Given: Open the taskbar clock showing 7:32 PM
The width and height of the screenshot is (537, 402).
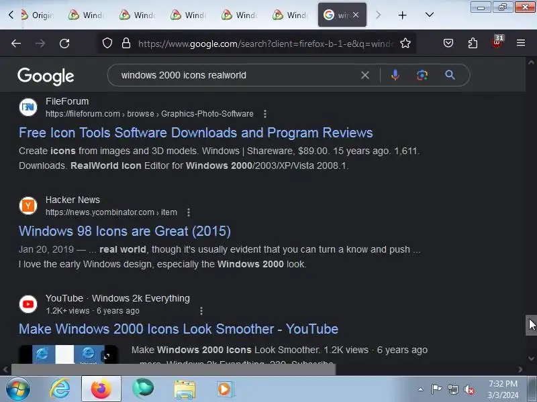Looking at the screenshot, I should (x=503, y=389).
